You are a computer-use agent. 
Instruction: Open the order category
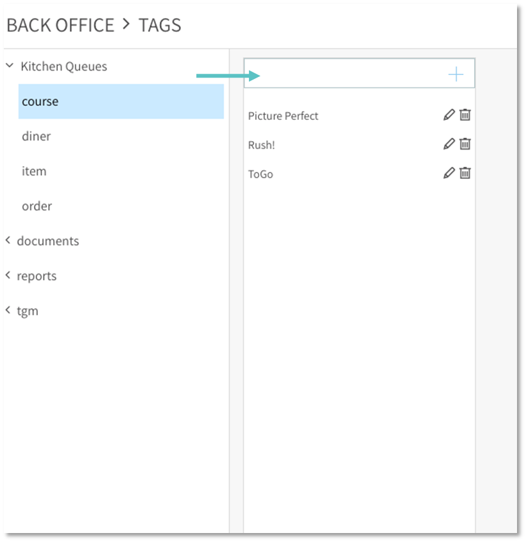pyautogui.click(x=37, y=206)
